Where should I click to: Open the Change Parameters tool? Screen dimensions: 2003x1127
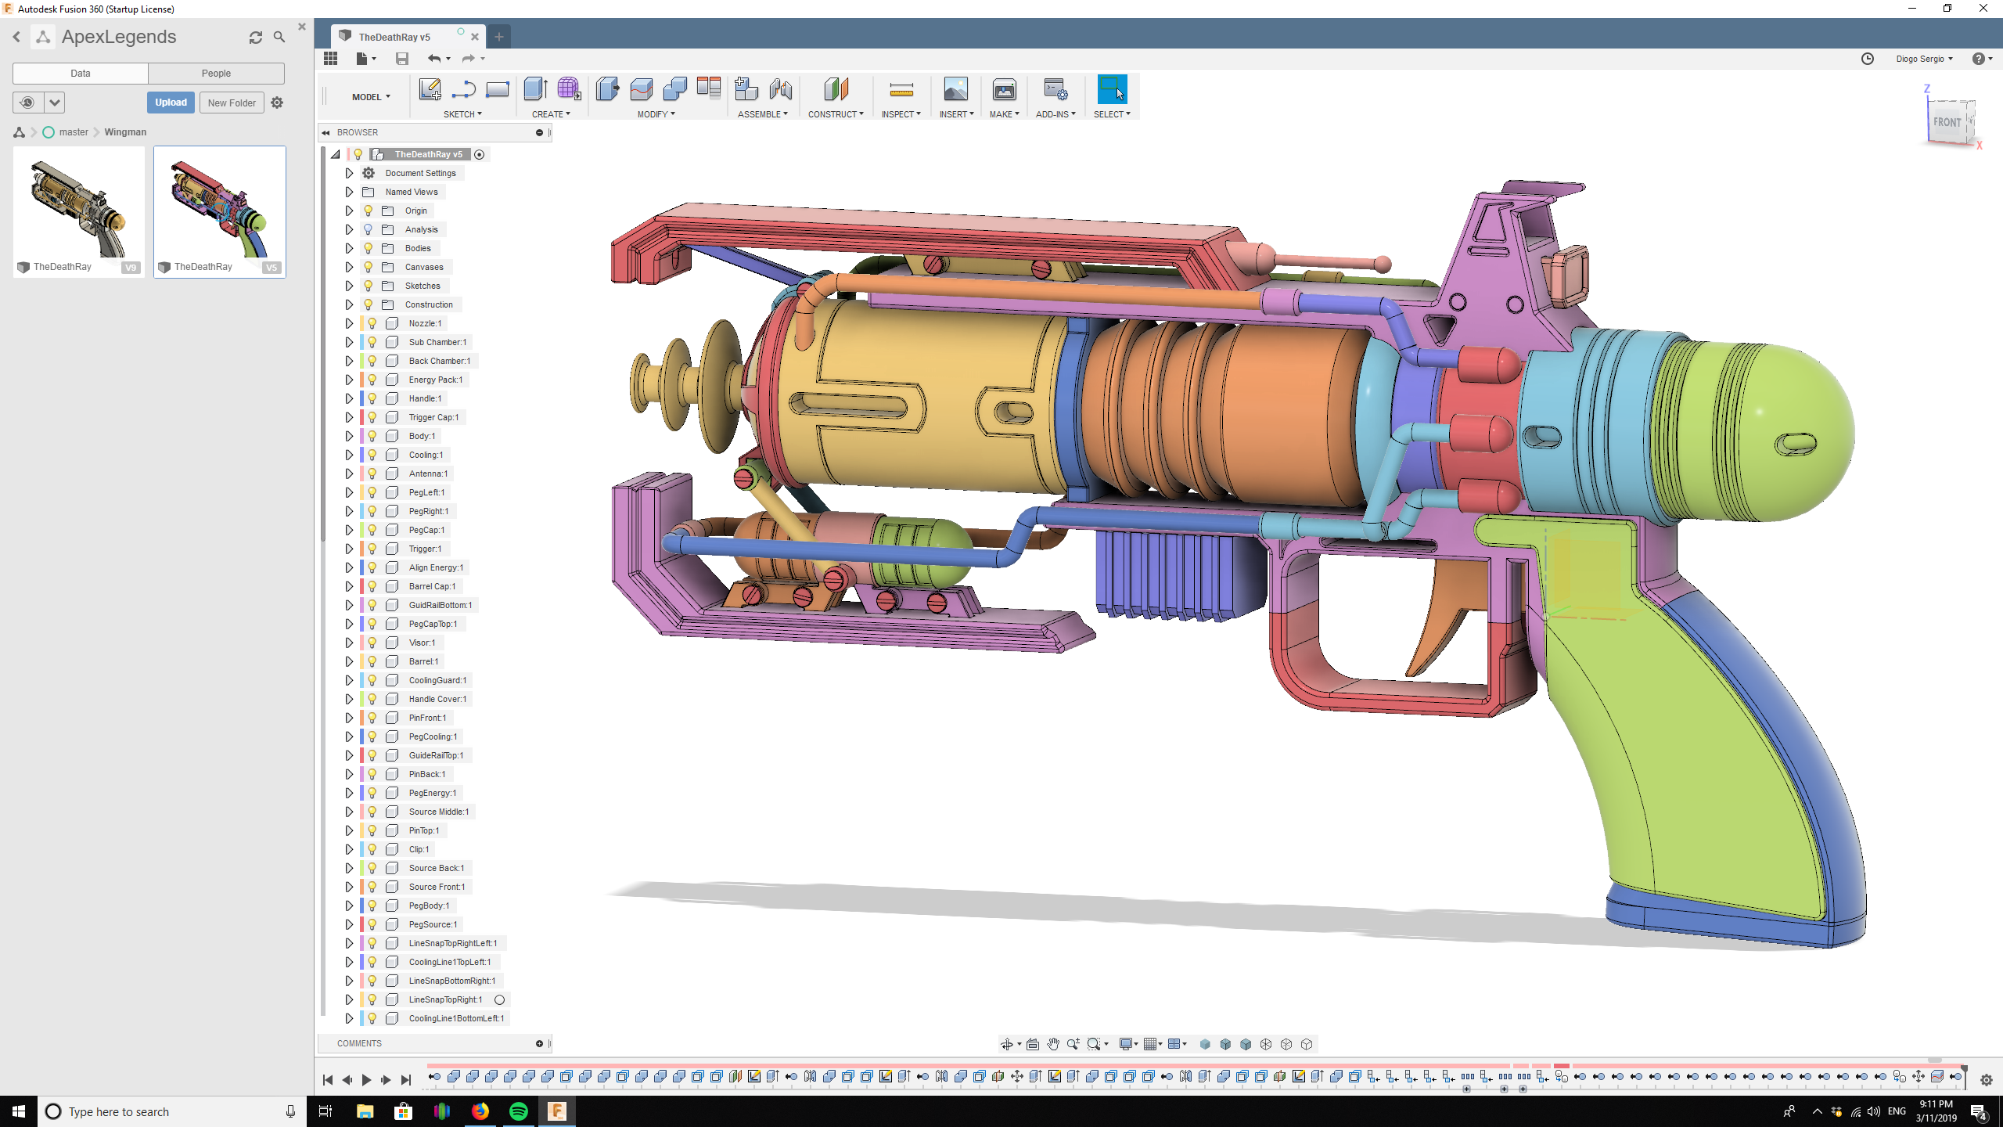[709, 88]
